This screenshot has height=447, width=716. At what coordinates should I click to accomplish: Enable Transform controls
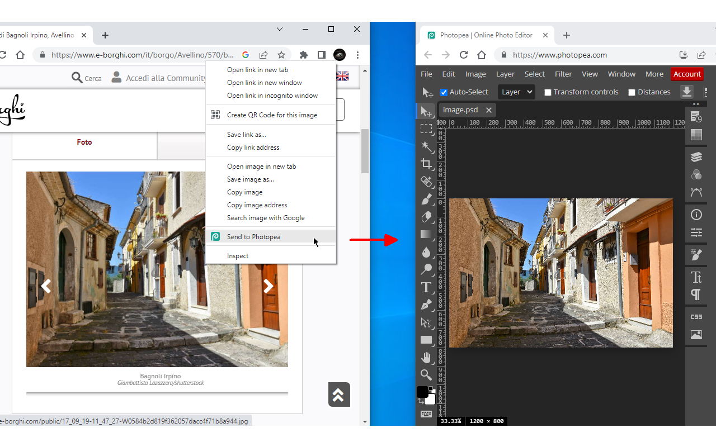tap(548, 92)
